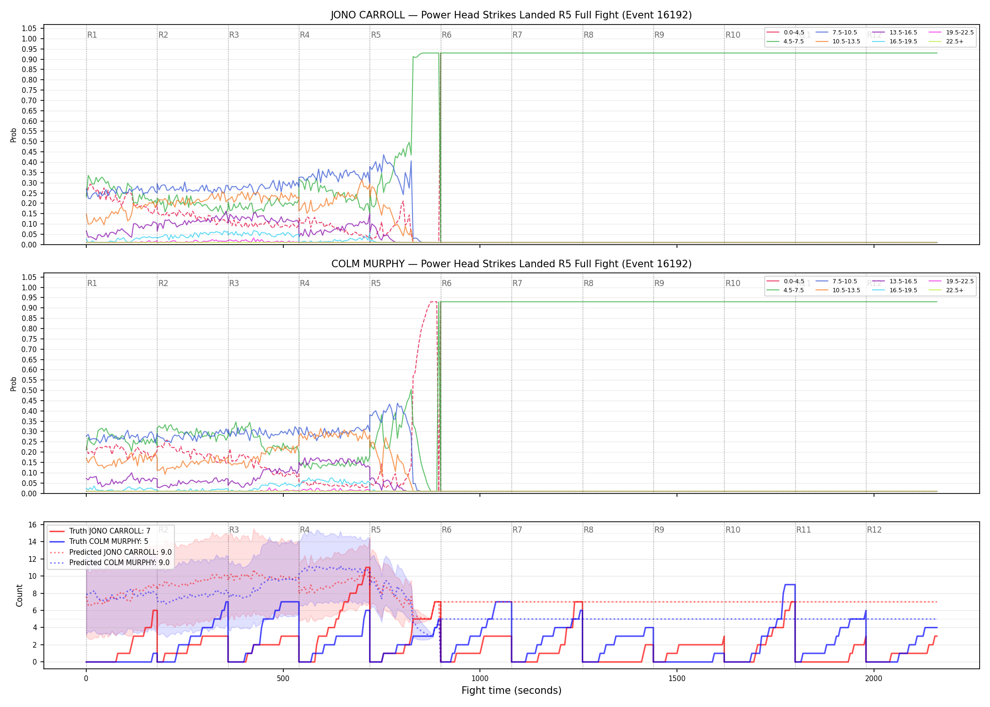Select 13.5-16.5 legend entry in Colm Murphy chart
This screenshot has width=990, height=707.
pos(895,281)
